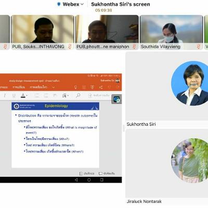Select the middle PowerPoint ribbon tab
The width and height of the screenshot is (208, 208).
[x=19, y=87]
